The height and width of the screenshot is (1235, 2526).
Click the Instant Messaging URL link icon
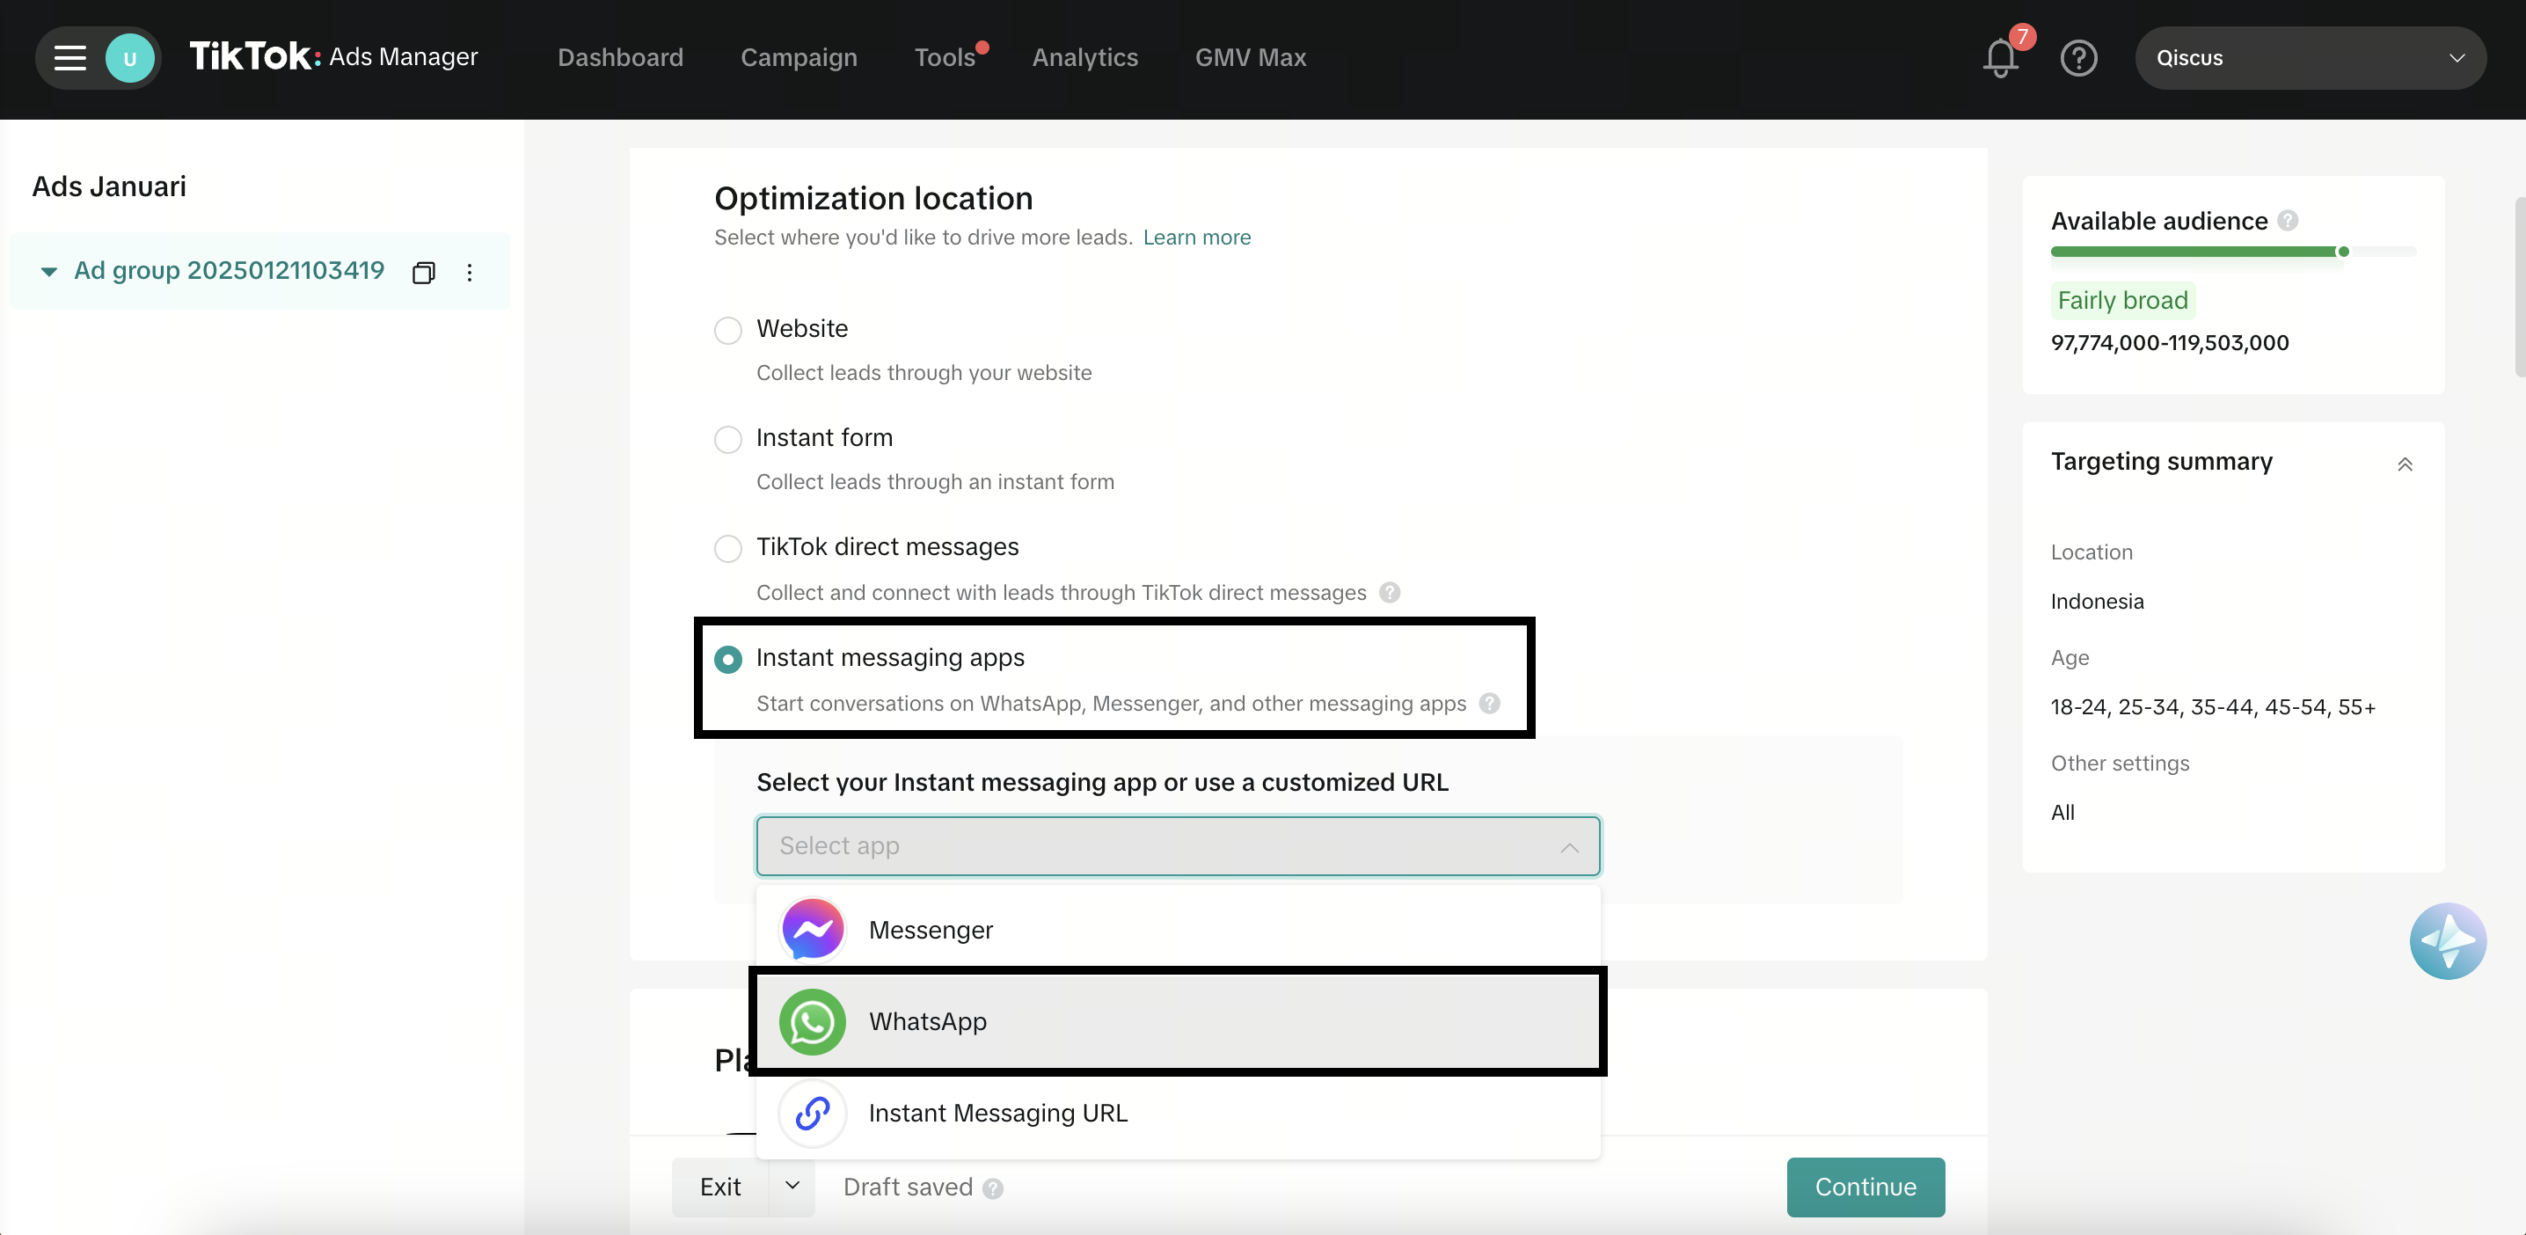813,1114
